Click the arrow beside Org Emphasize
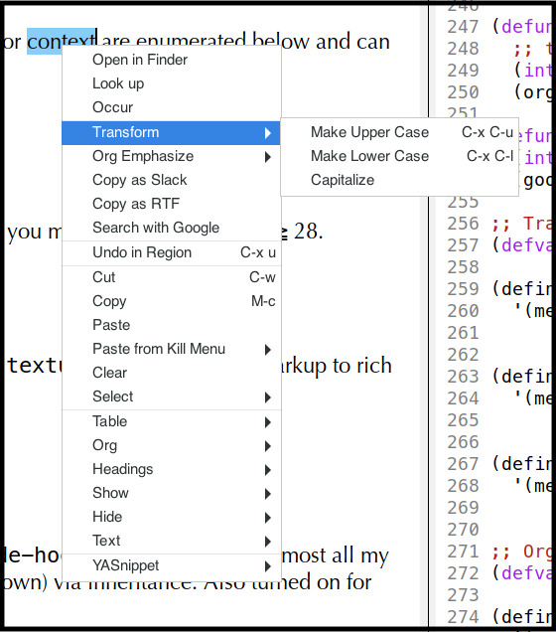Viewport: 556px width, 632px height. [x=268, y=157]
